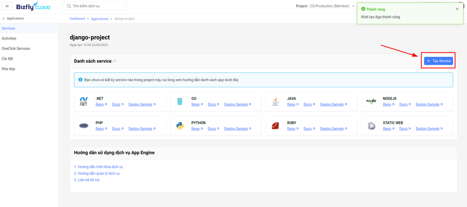467x207 pixels.
Task: Open the .NET Deploy Sample link
Action: [x=142, y=104]
